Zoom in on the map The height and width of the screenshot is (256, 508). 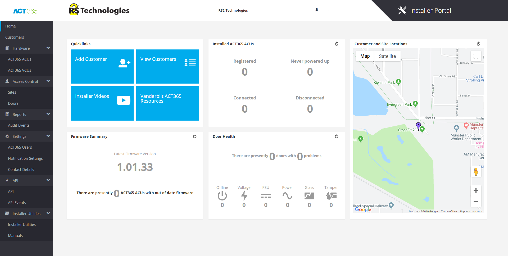[476, 191]
